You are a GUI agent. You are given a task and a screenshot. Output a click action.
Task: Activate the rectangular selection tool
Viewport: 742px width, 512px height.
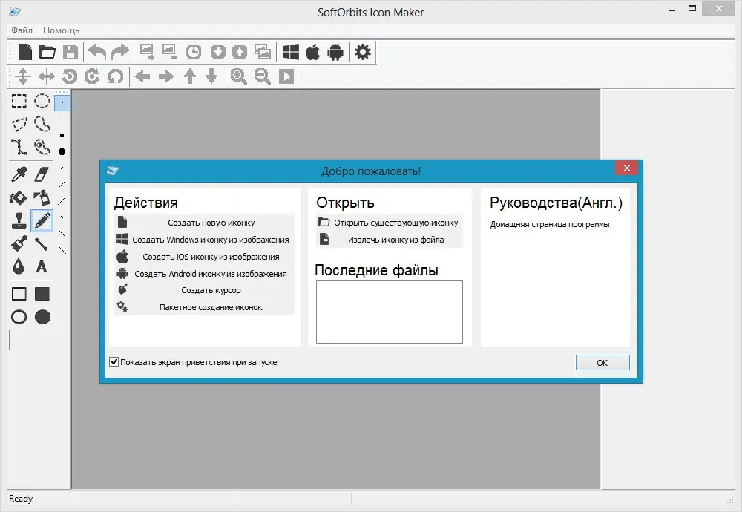(18, 101)
